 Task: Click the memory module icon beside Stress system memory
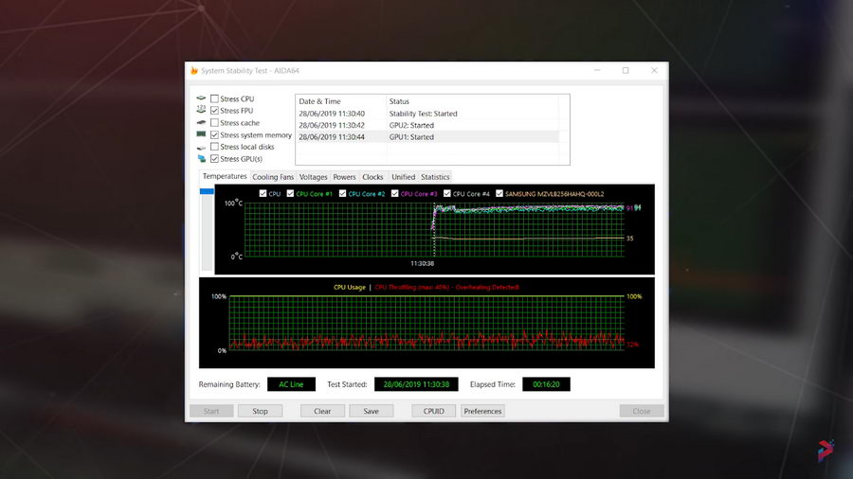201,135
